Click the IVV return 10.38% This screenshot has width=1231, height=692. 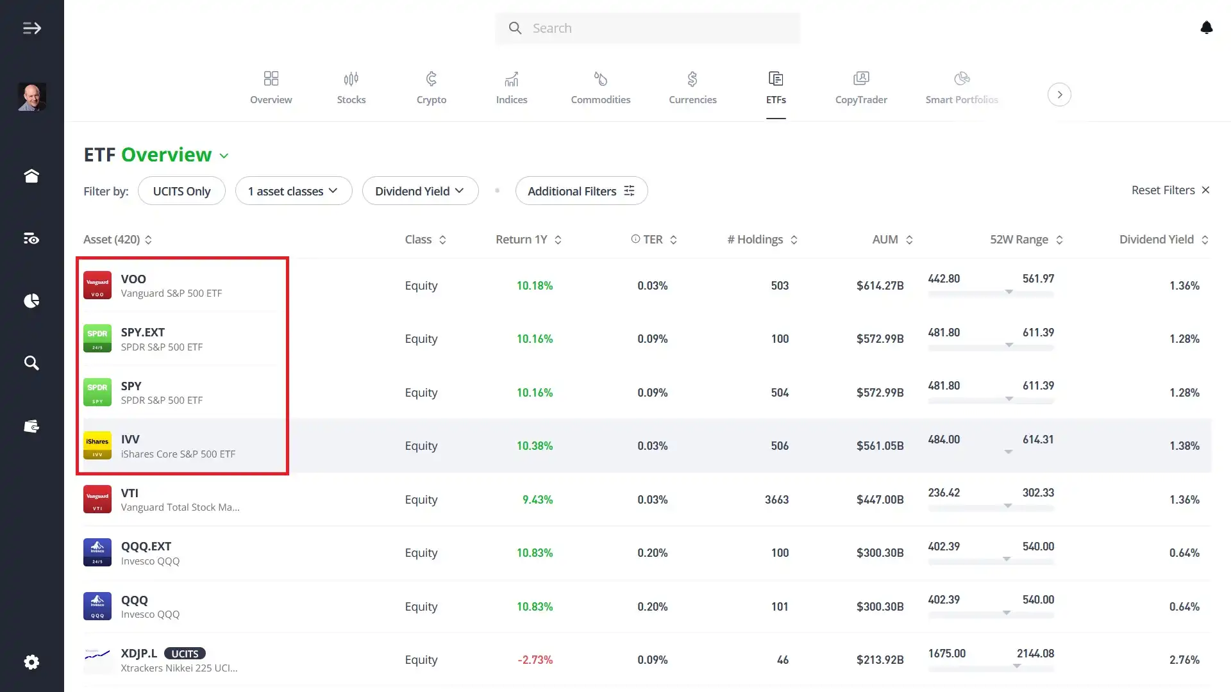[535, 446]
